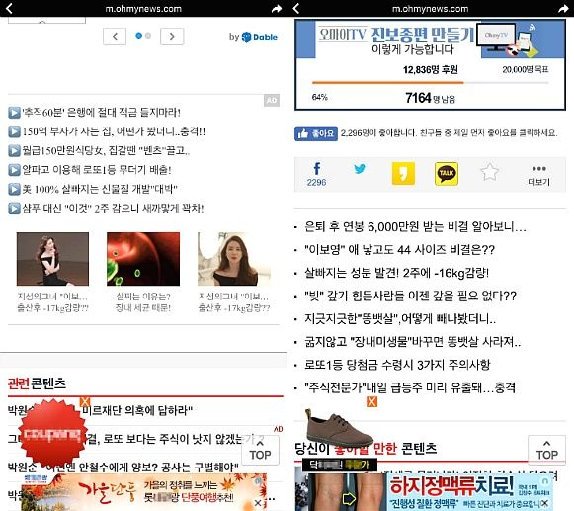This screenshot has height=511, width=574.
Task: Open the red 장내 세균 thumbnail ad
Action: click(x=143, y=259)
